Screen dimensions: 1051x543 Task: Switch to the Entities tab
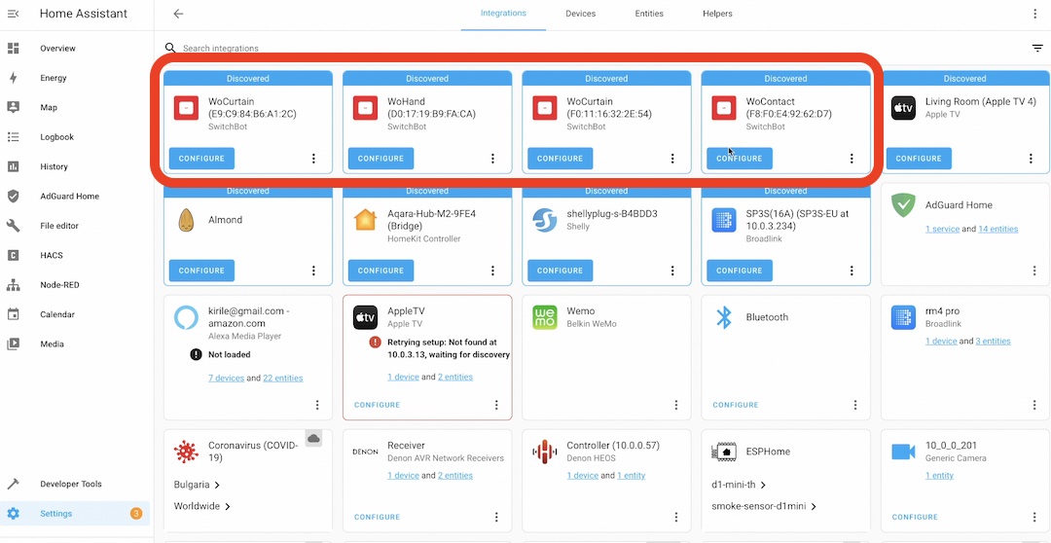click(x=649, y=14)
